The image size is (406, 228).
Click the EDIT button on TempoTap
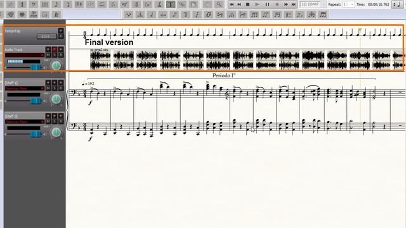(46, 37)
